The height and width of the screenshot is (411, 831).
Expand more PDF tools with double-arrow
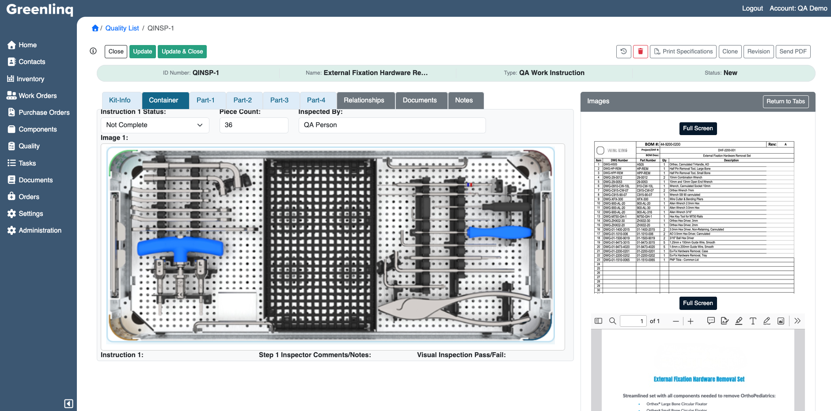pyautogui.click(x=797, y=321)
